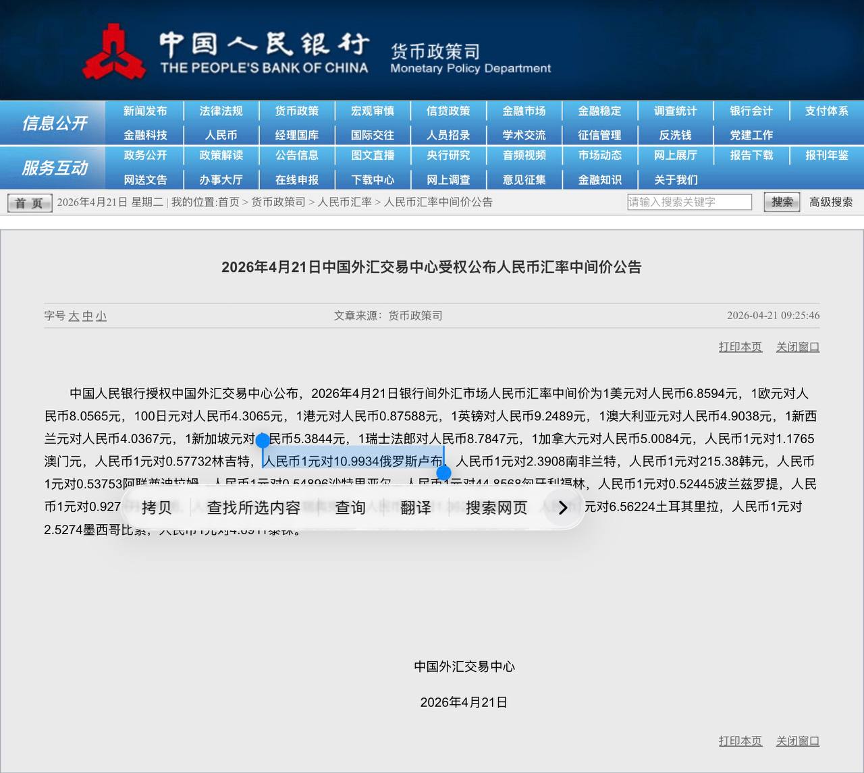This screenshot has height=773, width=864.
Task: Open the 货币政策 navigation item
Action: tap(296, 111)
